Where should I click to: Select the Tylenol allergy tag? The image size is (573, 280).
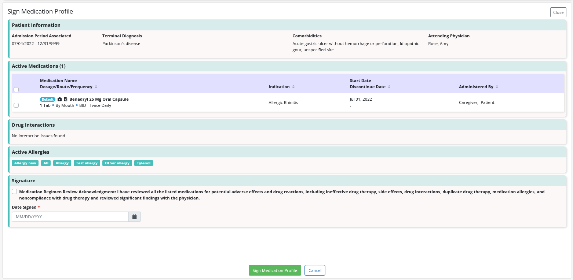click(143, 163)
